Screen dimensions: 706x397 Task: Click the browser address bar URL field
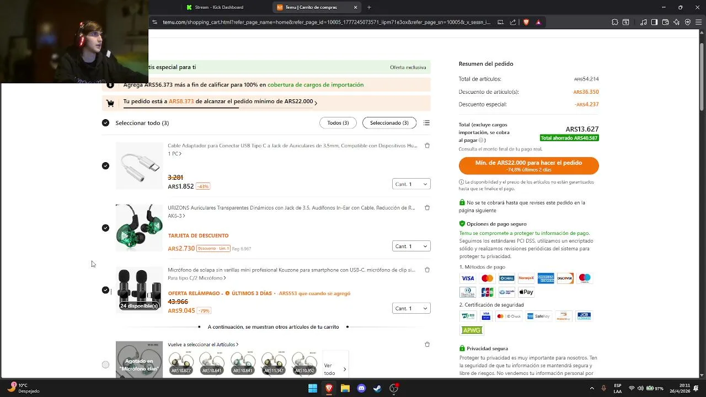tap(327, 22)
